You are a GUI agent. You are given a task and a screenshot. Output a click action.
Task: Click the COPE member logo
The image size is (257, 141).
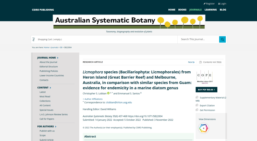[205, 77]
